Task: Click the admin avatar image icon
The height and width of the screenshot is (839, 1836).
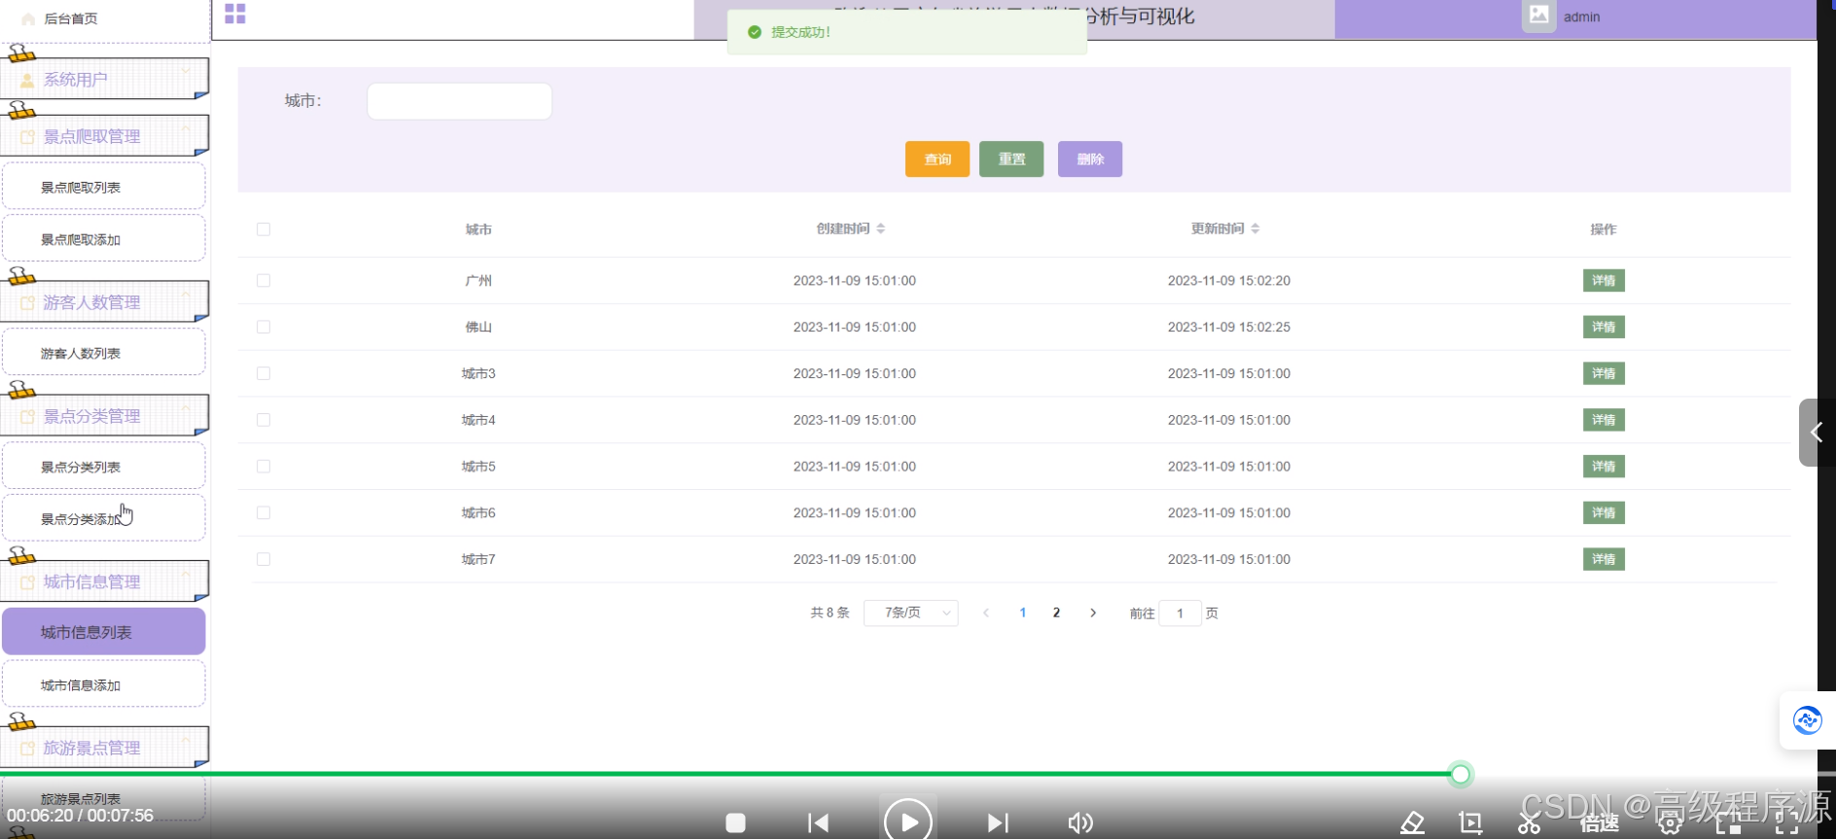Action: [x=1538, y=16]
